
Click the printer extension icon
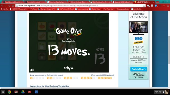152,6
